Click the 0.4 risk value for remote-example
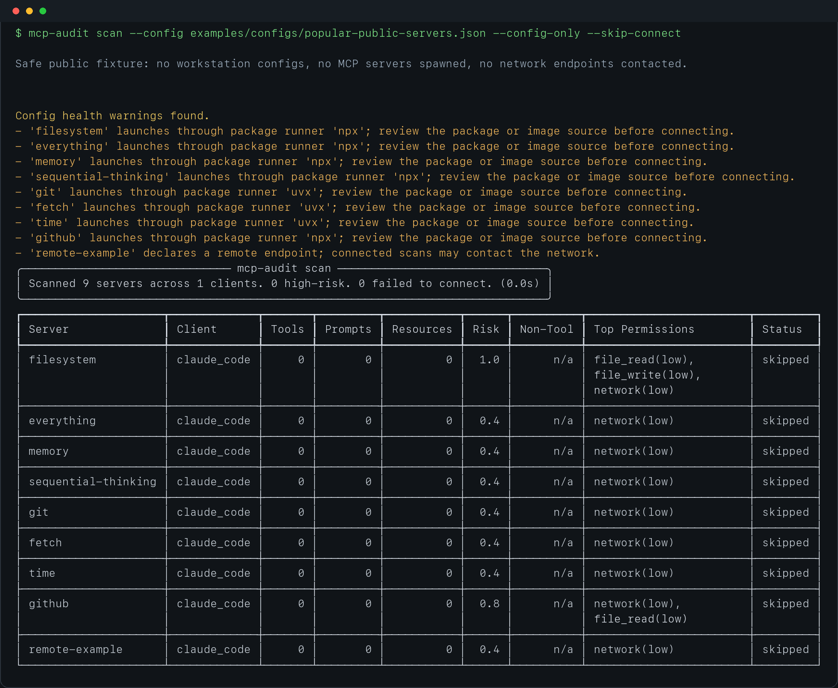838x688 pixels. coord(489,649)
